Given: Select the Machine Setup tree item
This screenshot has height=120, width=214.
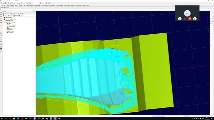Looking at the screenshot, I should click(x=9, y=18).
